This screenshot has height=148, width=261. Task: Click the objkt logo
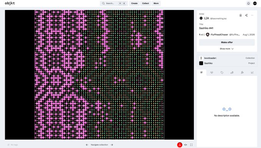tap(10, 3)
